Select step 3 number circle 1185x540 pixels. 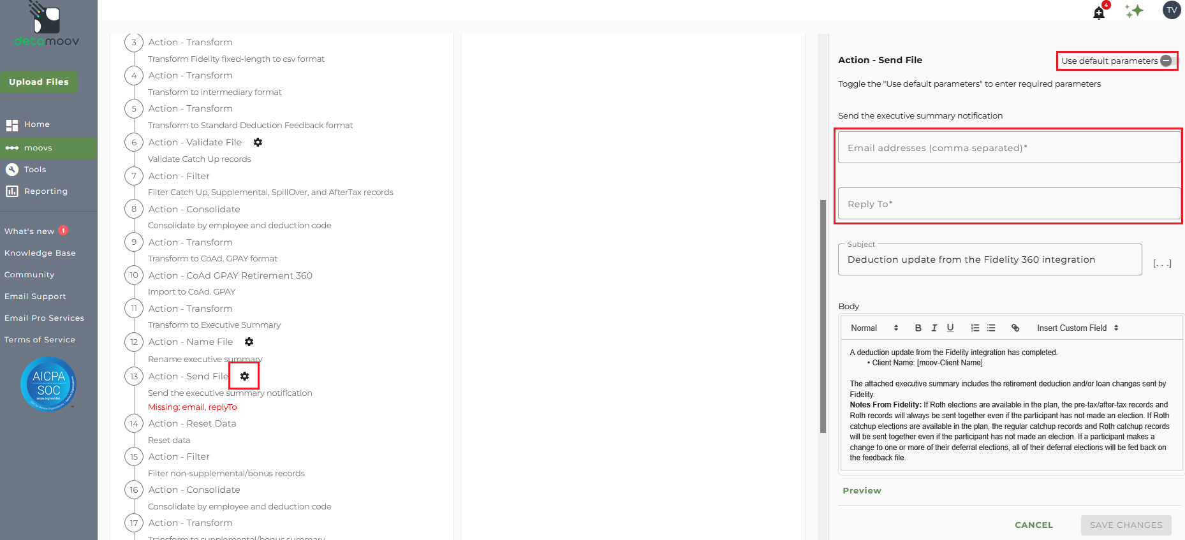click(134, 42)
